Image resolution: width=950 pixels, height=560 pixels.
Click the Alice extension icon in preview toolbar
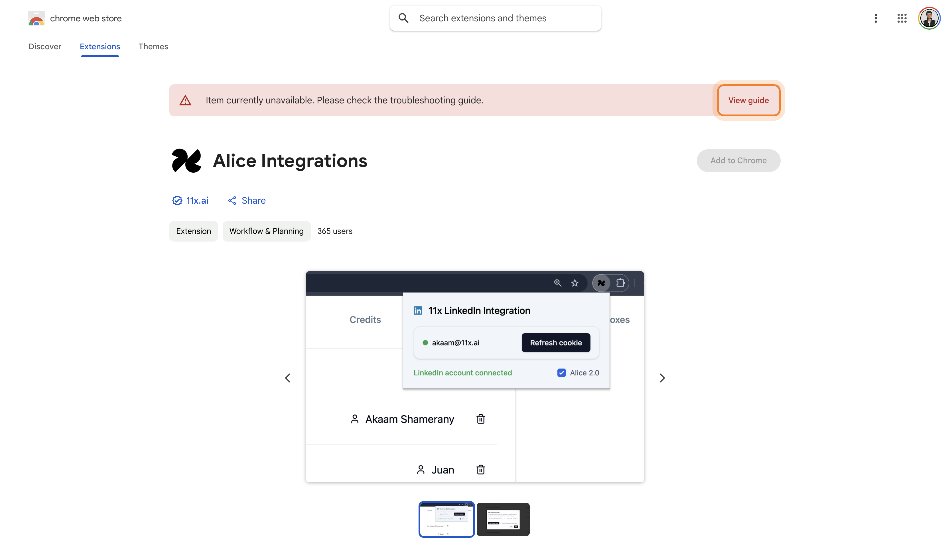[x=601, y=283]
